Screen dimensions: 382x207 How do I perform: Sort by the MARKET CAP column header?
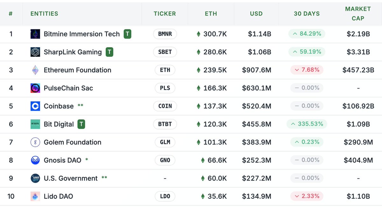358,14
